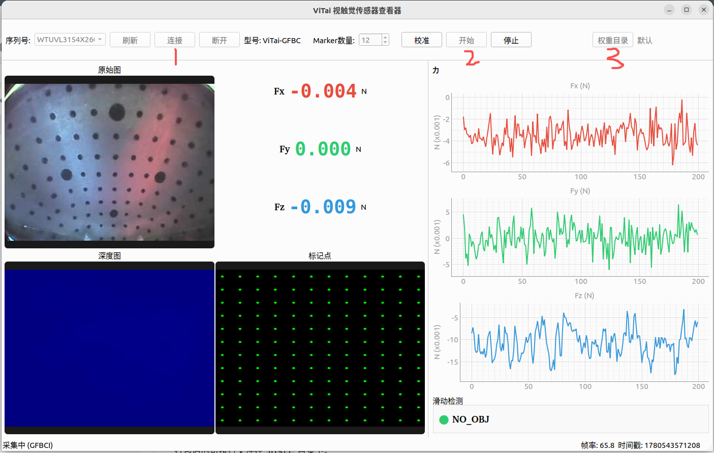Screen dimensions: 714x453
Task: Click the 型号: ViTai-GFBC model label
Action: tap(272, 40)
